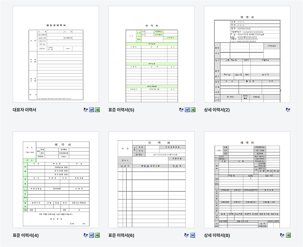The width and height of the screenshot is (303, 247).
Task: Follow the 표준 이력서(4) title link
Action: 26,235
